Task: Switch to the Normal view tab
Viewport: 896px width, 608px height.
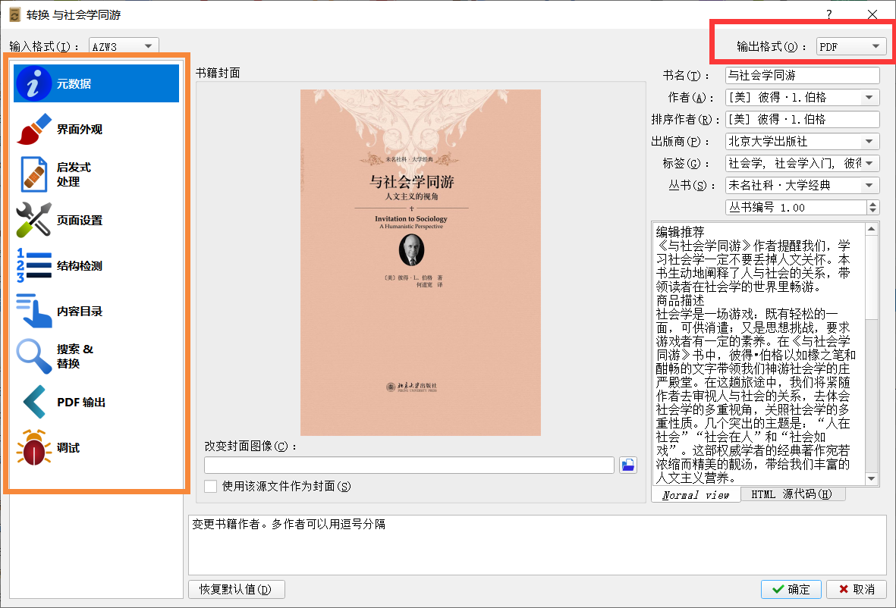Action: tap(696, 495)
